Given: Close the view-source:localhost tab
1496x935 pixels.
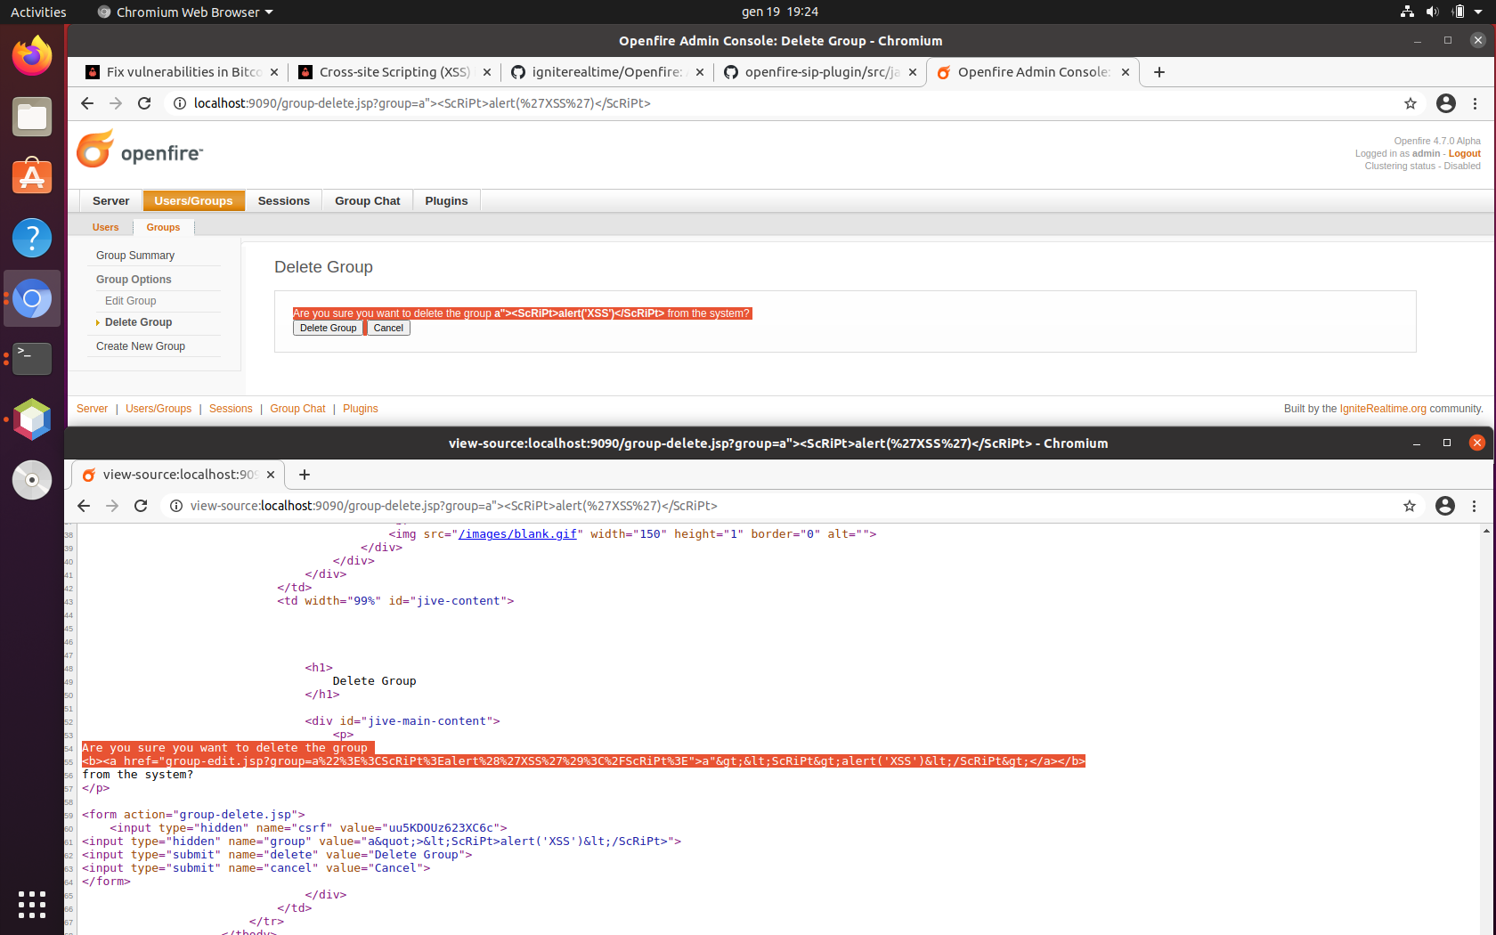Looking at the screenshot, I should point(271,475).
